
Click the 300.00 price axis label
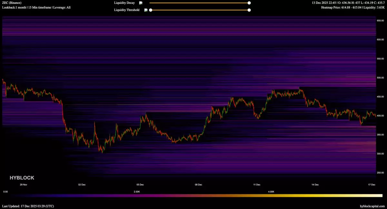click(x=381, y=154)
